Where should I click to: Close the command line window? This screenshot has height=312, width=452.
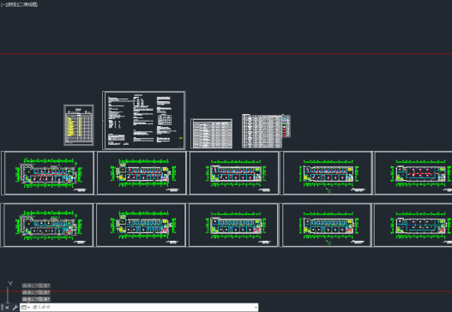click(x=7, y=308)
